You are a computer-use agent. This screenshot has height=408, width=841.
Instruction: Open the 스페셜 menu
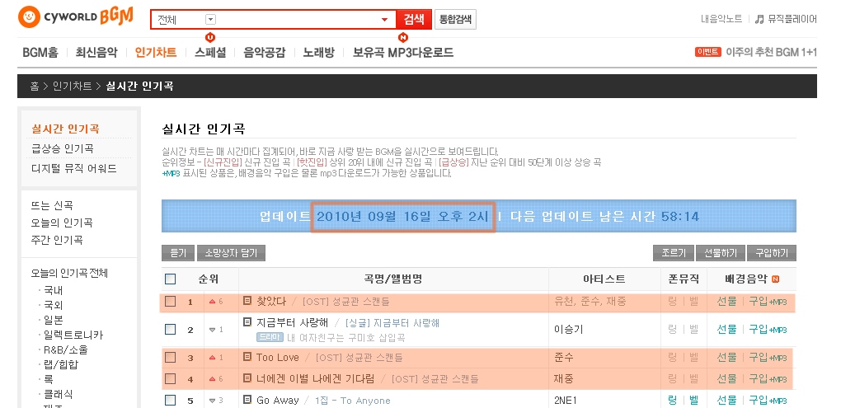click(210, 53)
